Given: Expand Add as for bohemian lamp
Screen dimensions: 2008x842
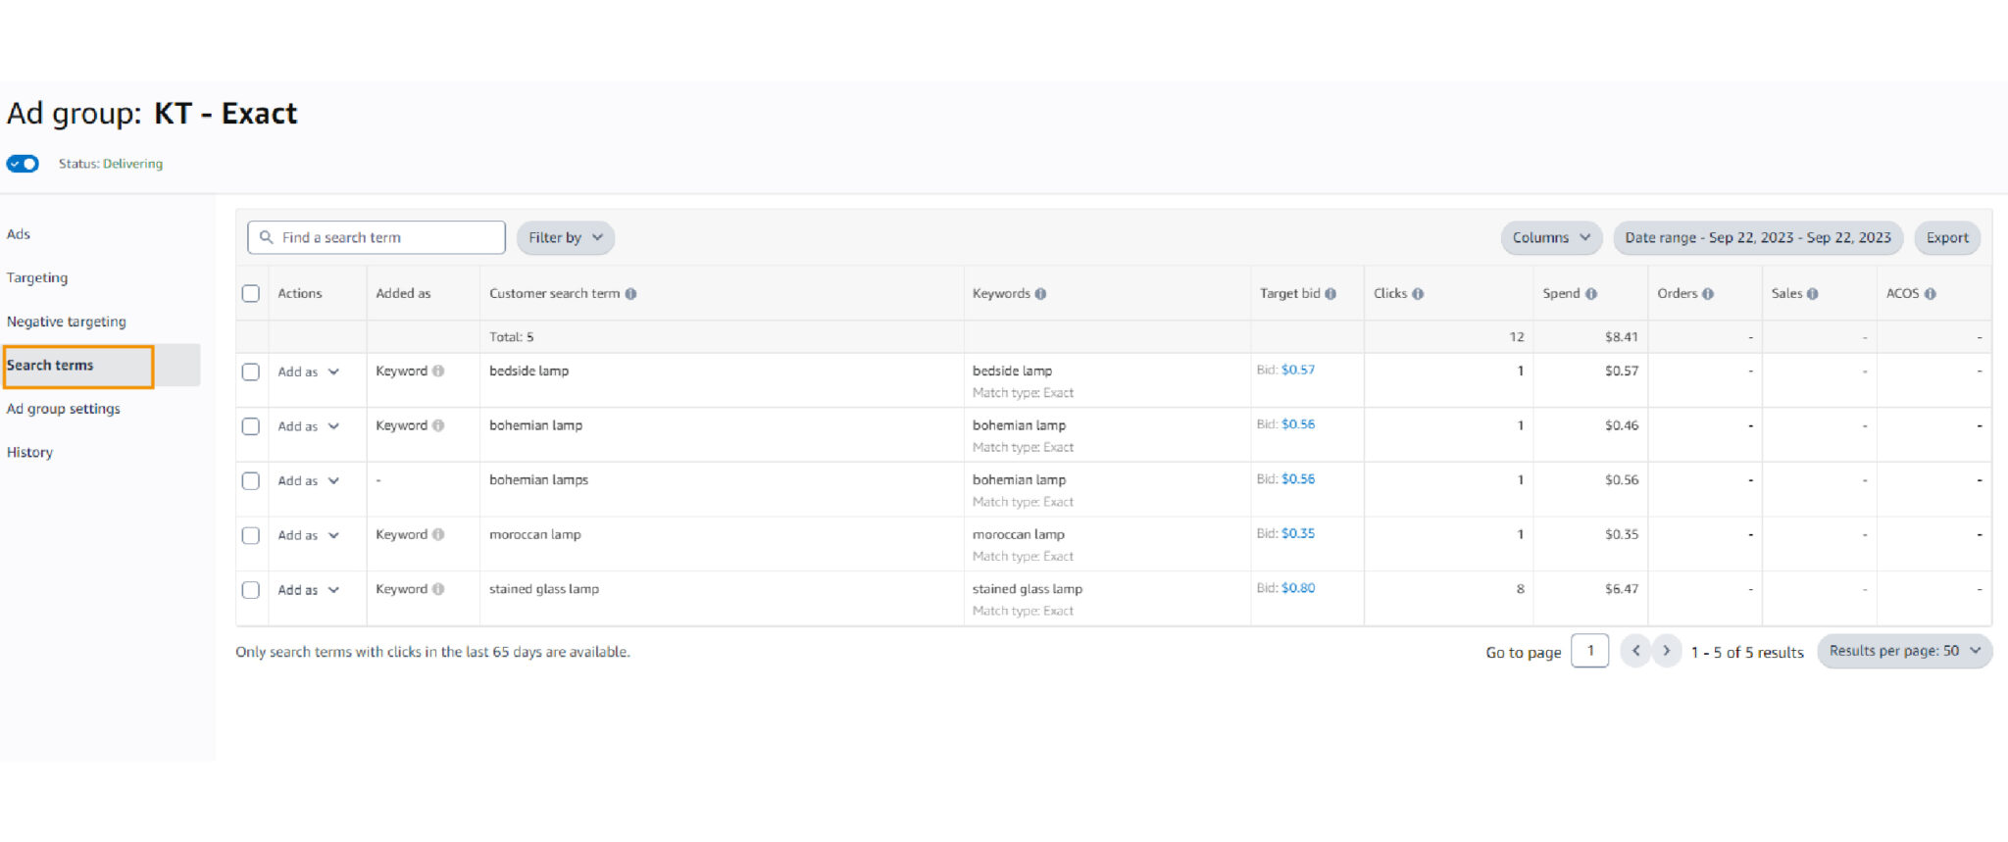Looking at the screenshot, I should tap(308, 426).
